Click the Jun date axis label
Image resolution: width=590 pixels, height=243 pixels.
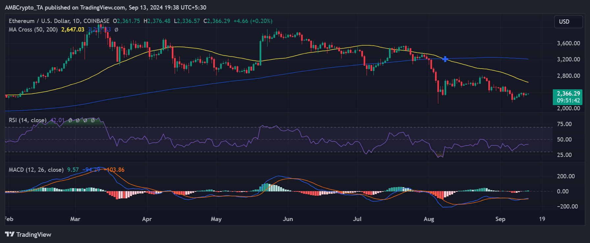[x=288, y=219]
